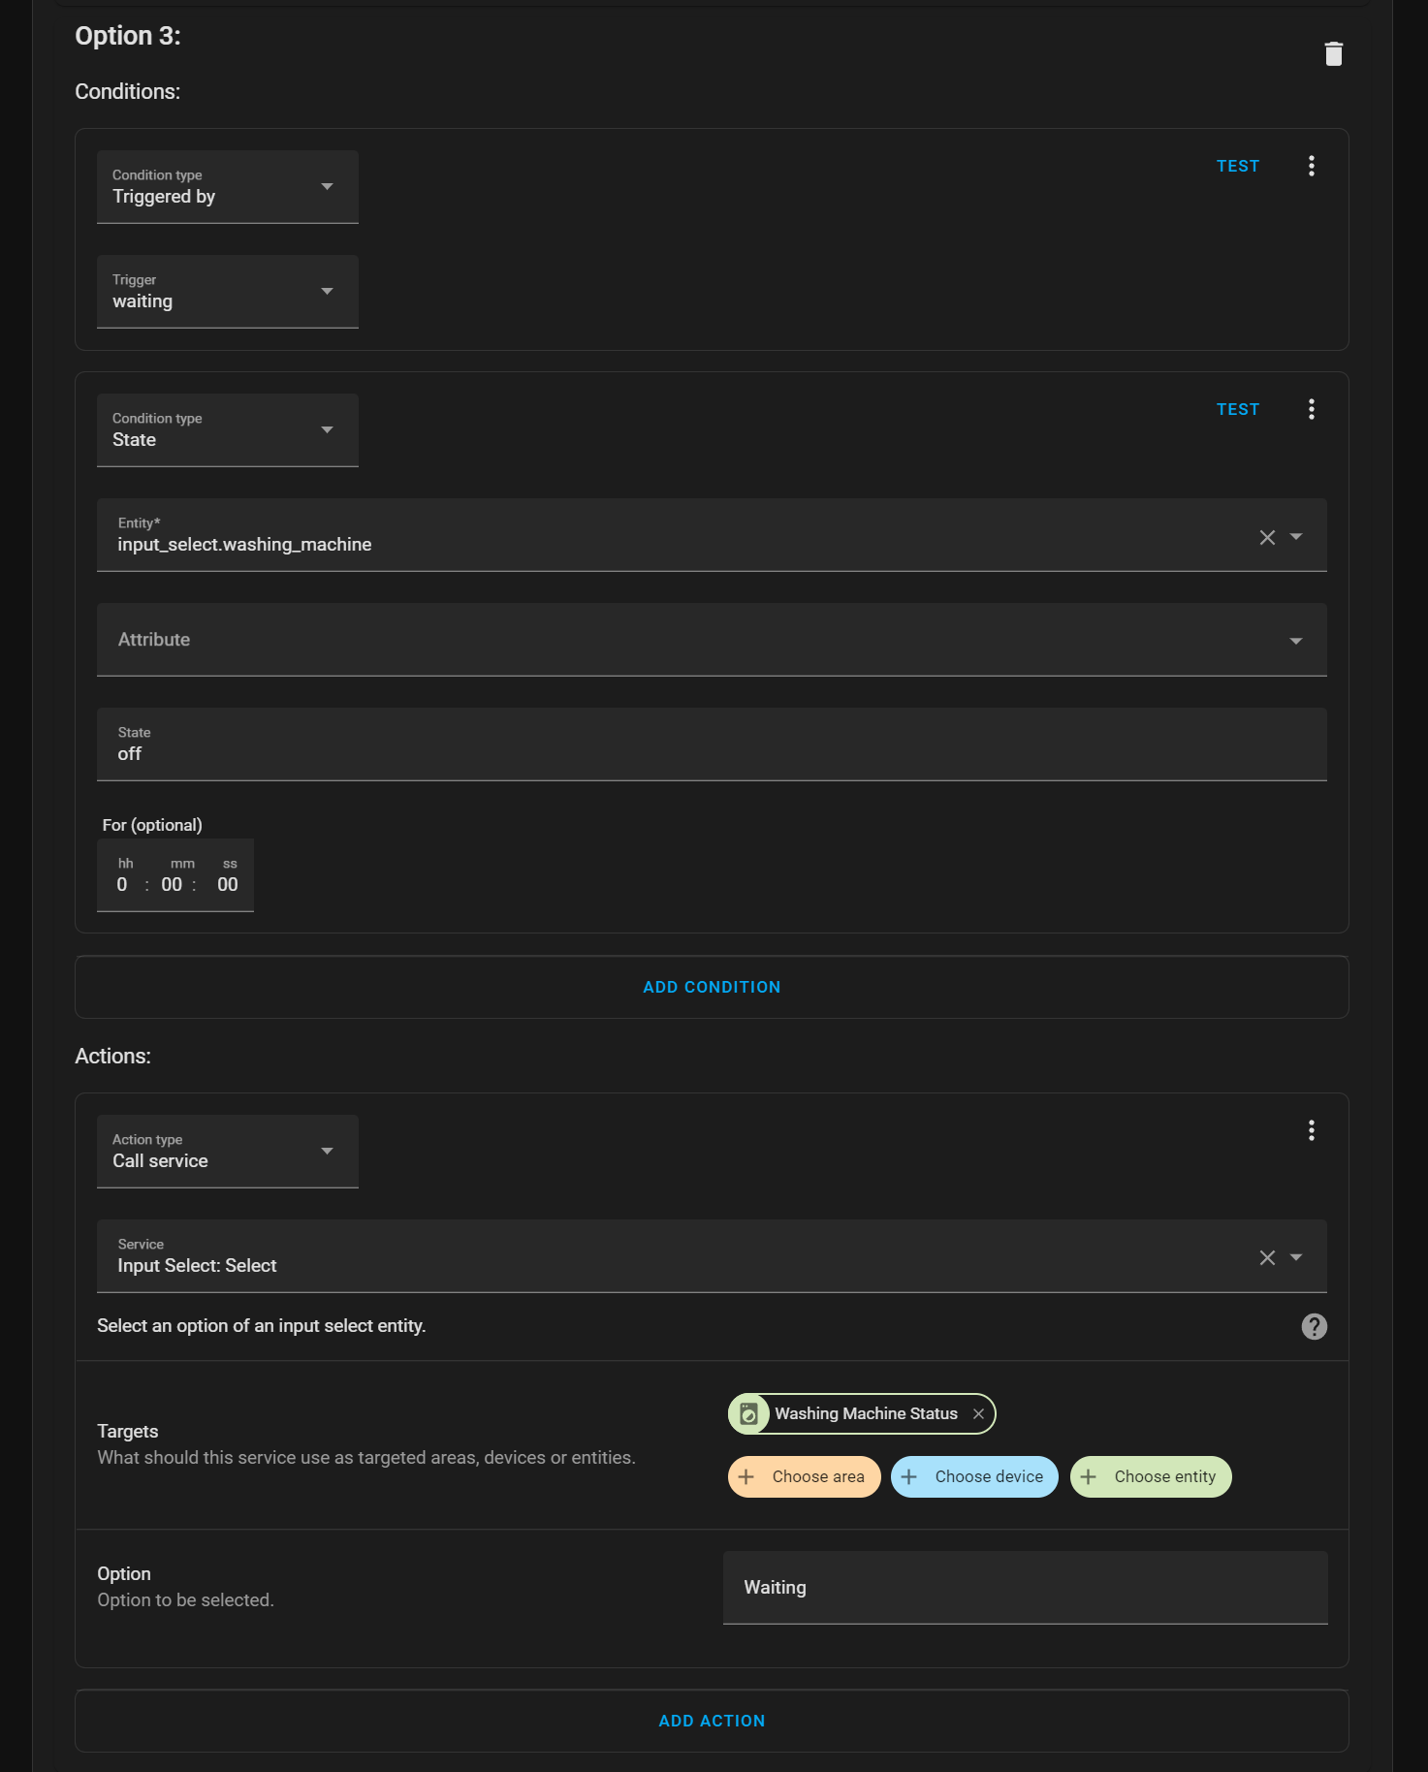Edit minutes field in For duration

pos(172,884)
